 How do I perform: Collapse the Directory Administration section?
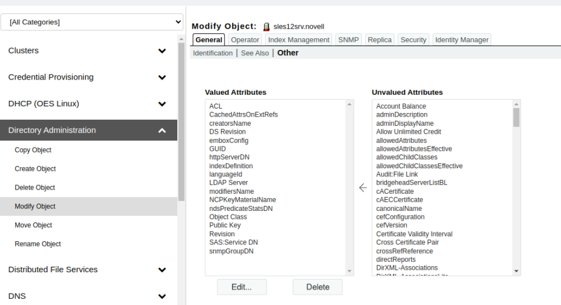[161, 131]
